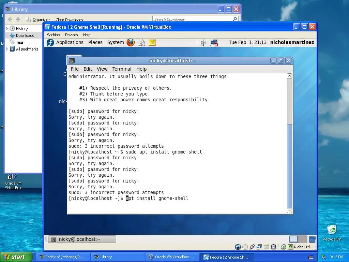Open the Organize dropdown in Library
The width and height of the screenshot is (349, 262).
tap(41, 19)
